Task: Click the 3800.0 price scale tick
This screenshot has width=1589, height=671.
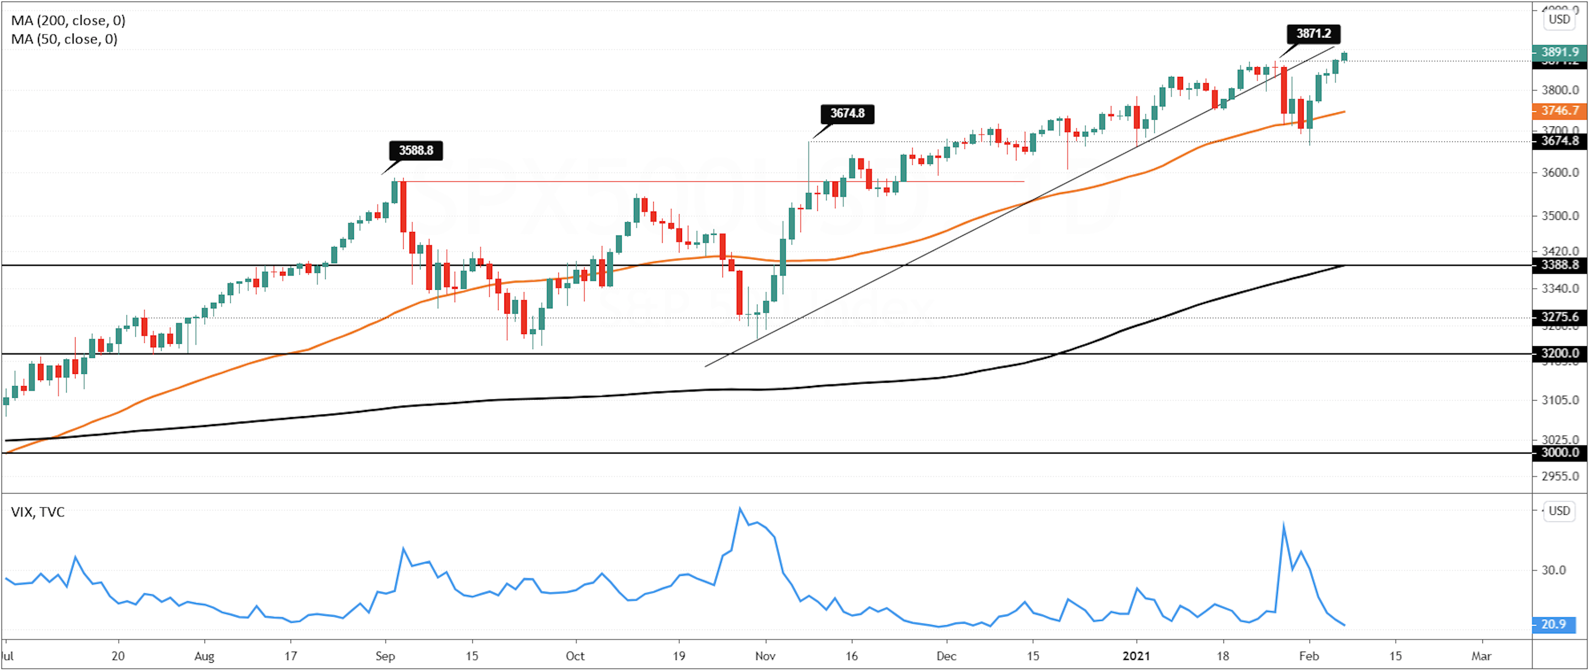Action: coord(1560,90)
